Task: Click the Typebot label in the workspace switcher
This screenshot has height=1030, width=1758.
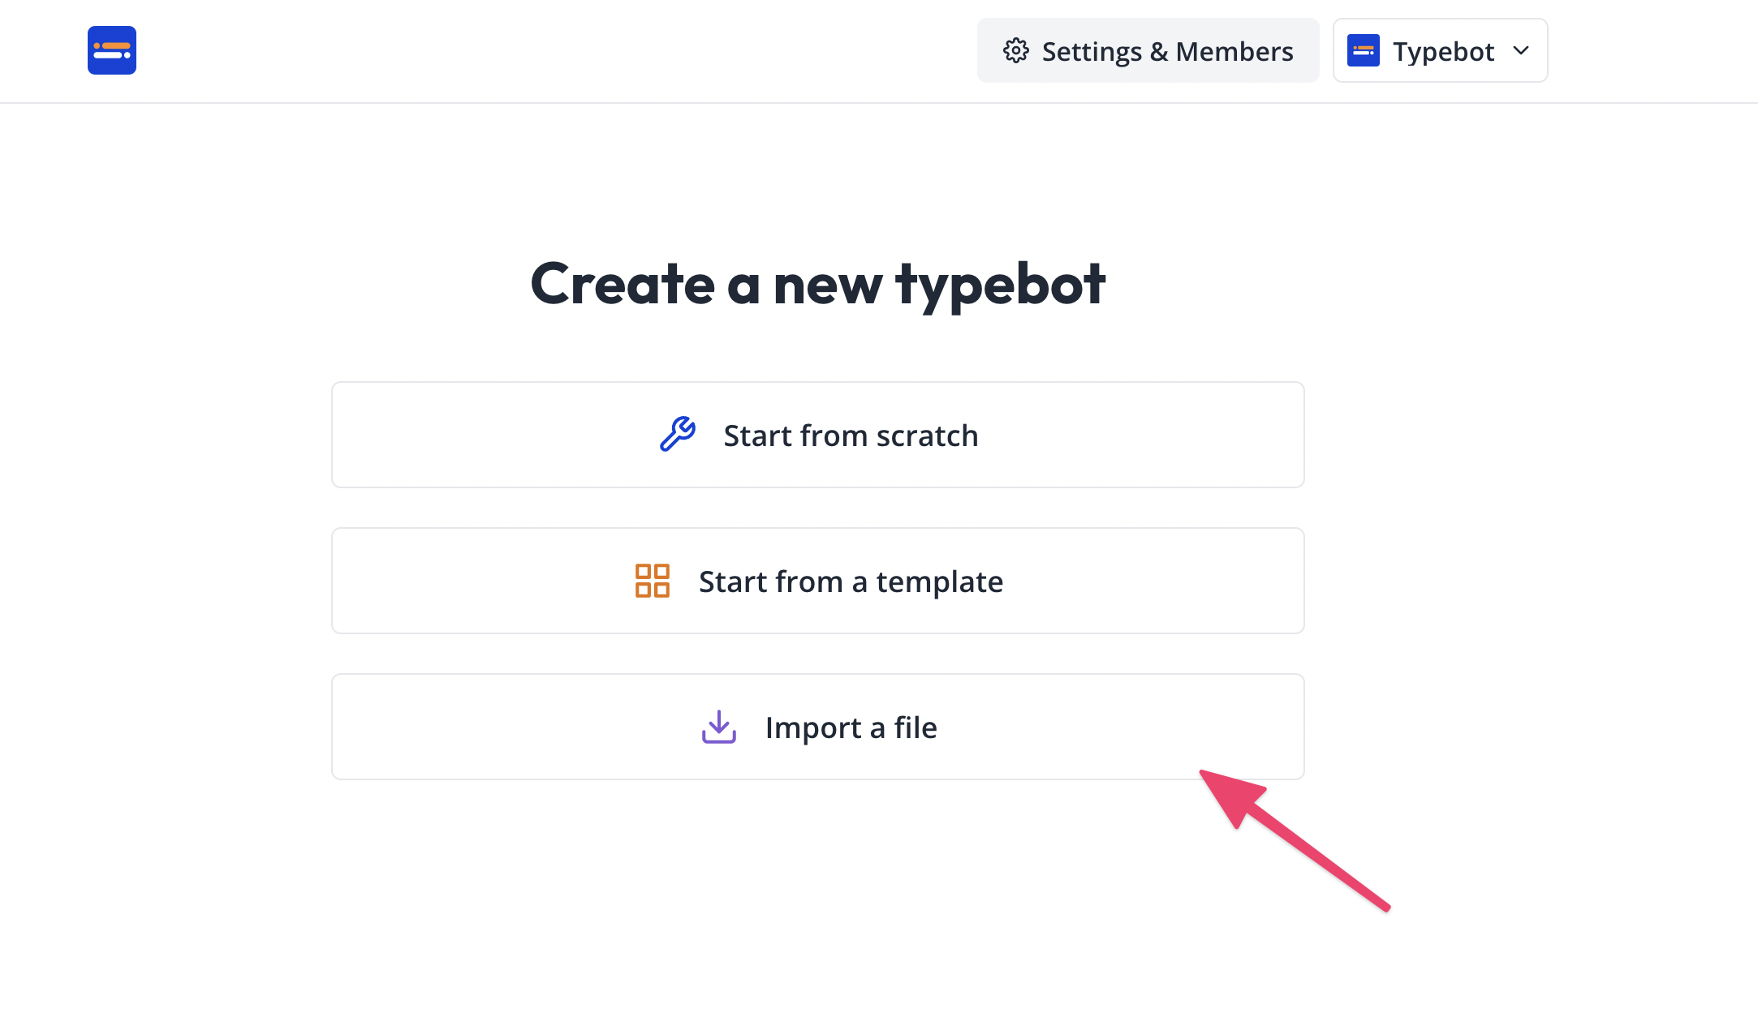Action: [x=1443, y=50]
